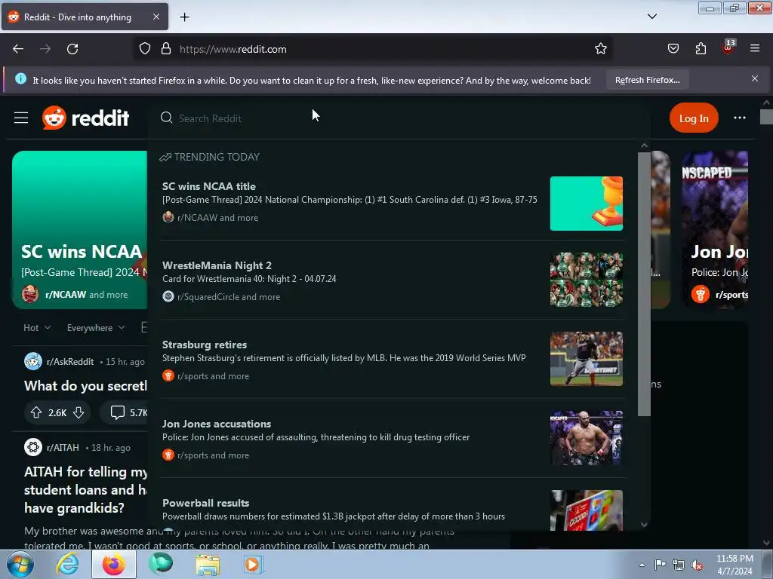Open the Extensions puzzle icon
This screenshot has width=773, height=579.
point(701,48)
